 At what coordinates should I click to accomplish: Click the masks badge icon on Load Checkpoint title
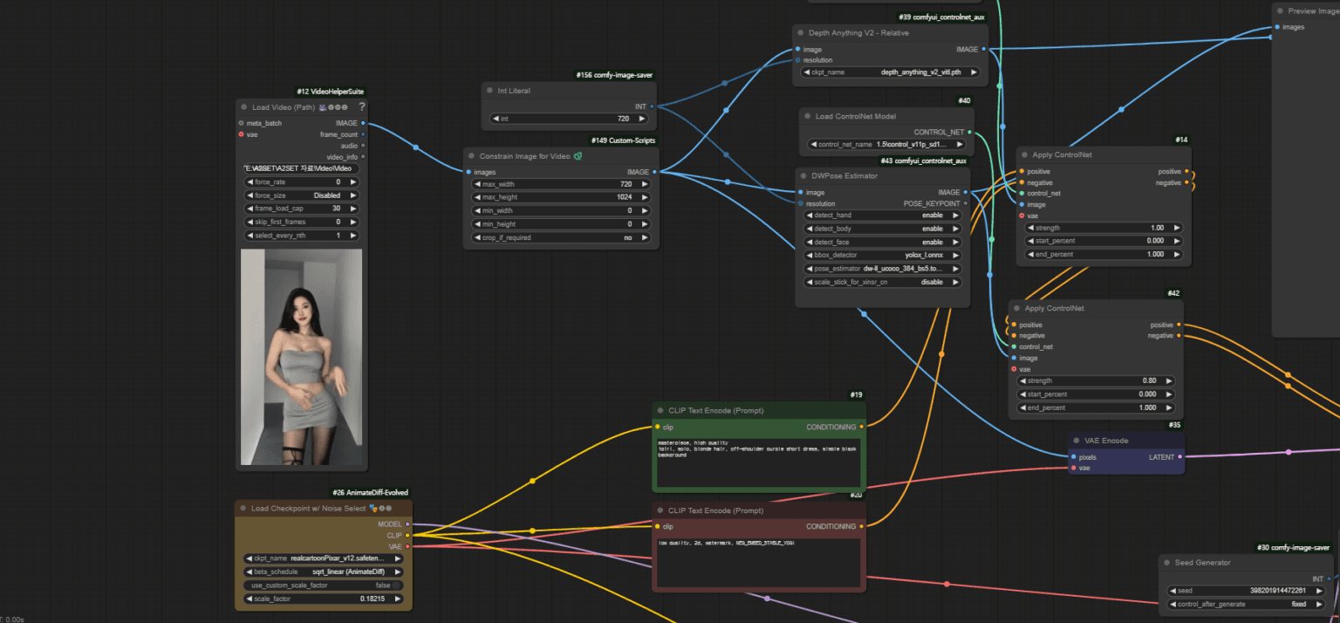pos(373,508)
